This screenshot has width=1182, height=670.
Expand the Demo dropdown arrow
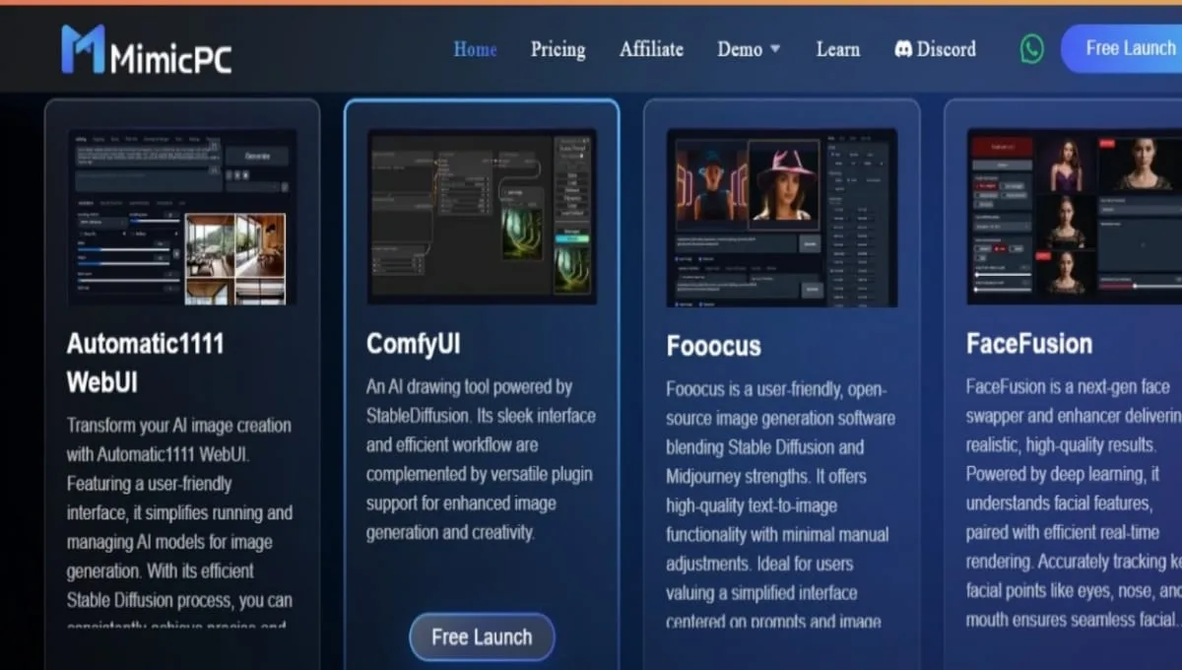(775, 49)
